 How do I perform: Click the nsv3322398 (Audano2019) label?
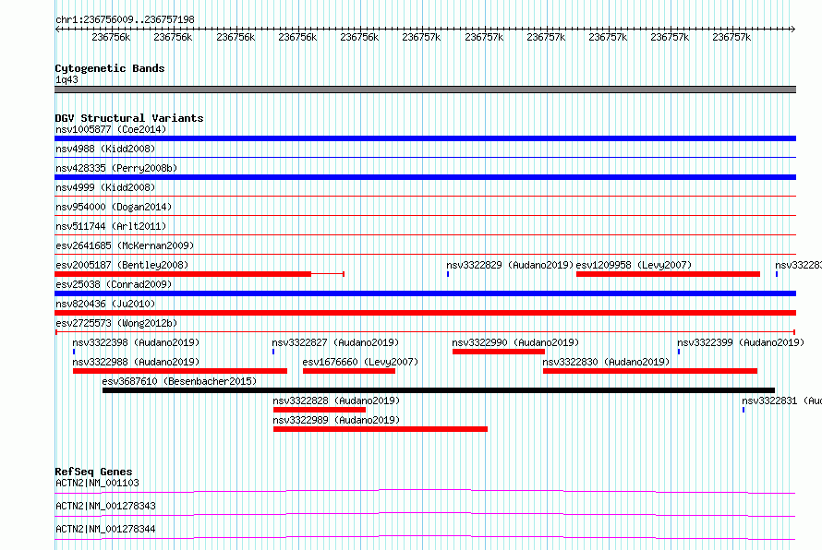136,342
